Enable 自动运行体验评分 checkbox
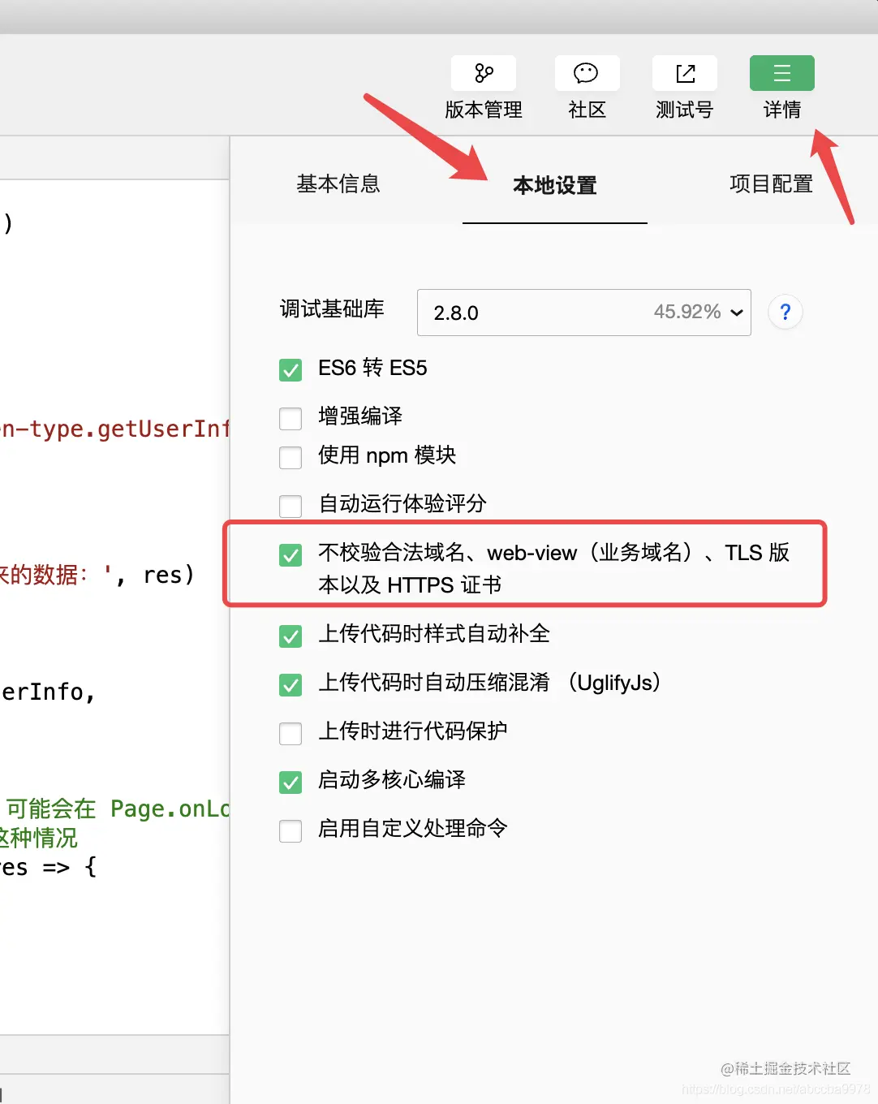 click(291, 506)
